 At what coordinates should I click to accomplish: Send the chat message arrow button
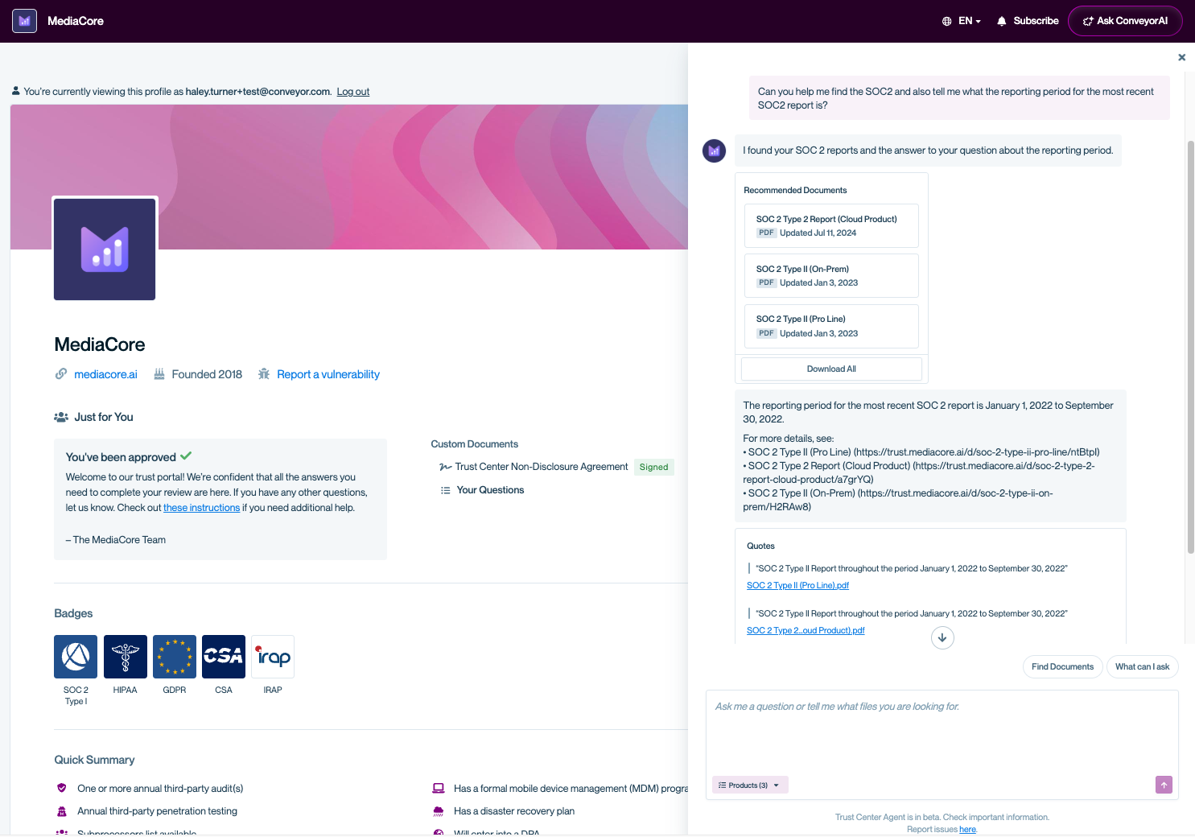(x=1164, y=785)
